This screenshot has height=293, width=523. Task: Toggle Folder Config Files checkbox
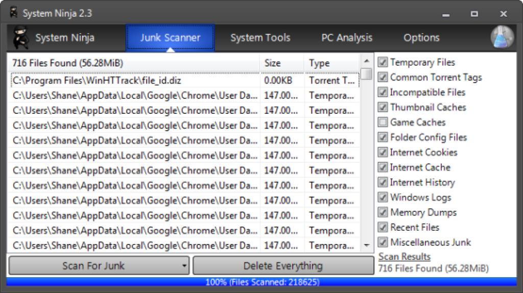tap(383, 137)
